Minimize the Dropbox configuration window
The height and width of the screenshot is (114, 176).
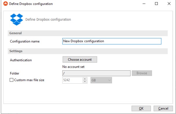pos(144,4)
